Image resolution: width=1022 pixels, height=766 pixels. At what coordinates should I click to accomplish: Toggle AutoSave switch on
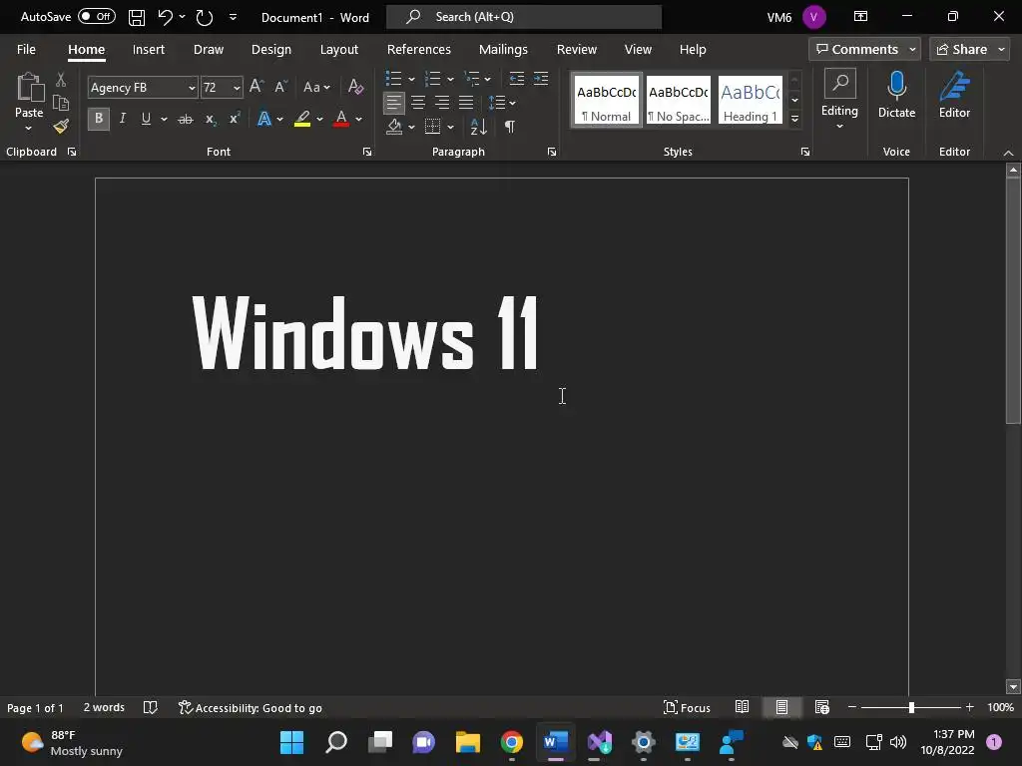pos(97,16)
